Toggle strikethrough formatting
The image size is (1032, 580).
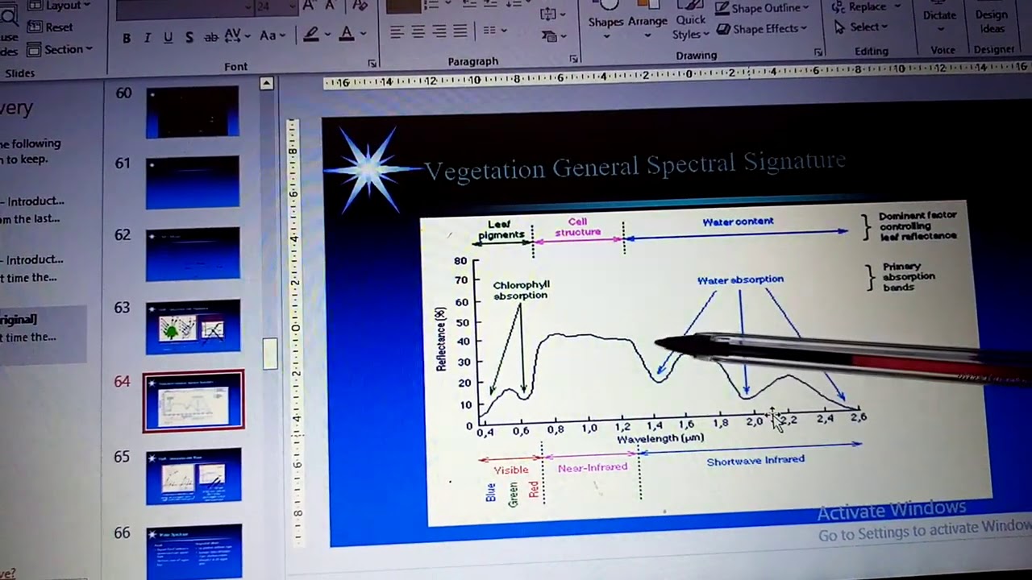[x=210, y=37]
